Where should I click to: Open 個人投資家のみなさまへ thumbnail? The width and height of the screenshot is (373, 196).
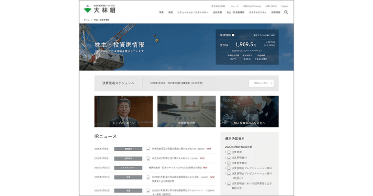tap(249, 111)
